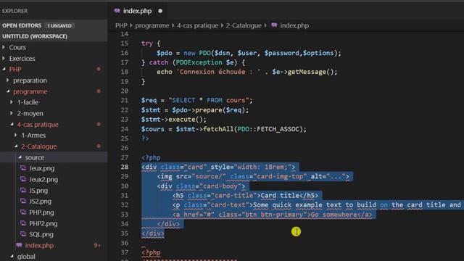Open PHP.png in the file tree

pos(41,212)
